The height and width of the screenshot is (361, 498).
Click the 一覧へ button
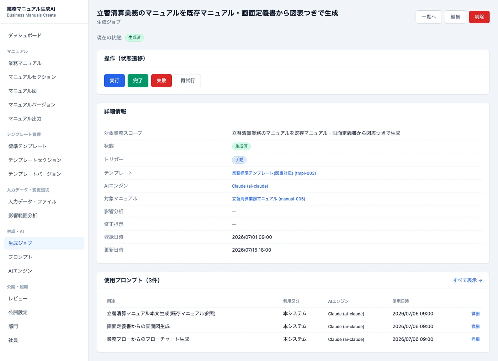tap(429, 17)
